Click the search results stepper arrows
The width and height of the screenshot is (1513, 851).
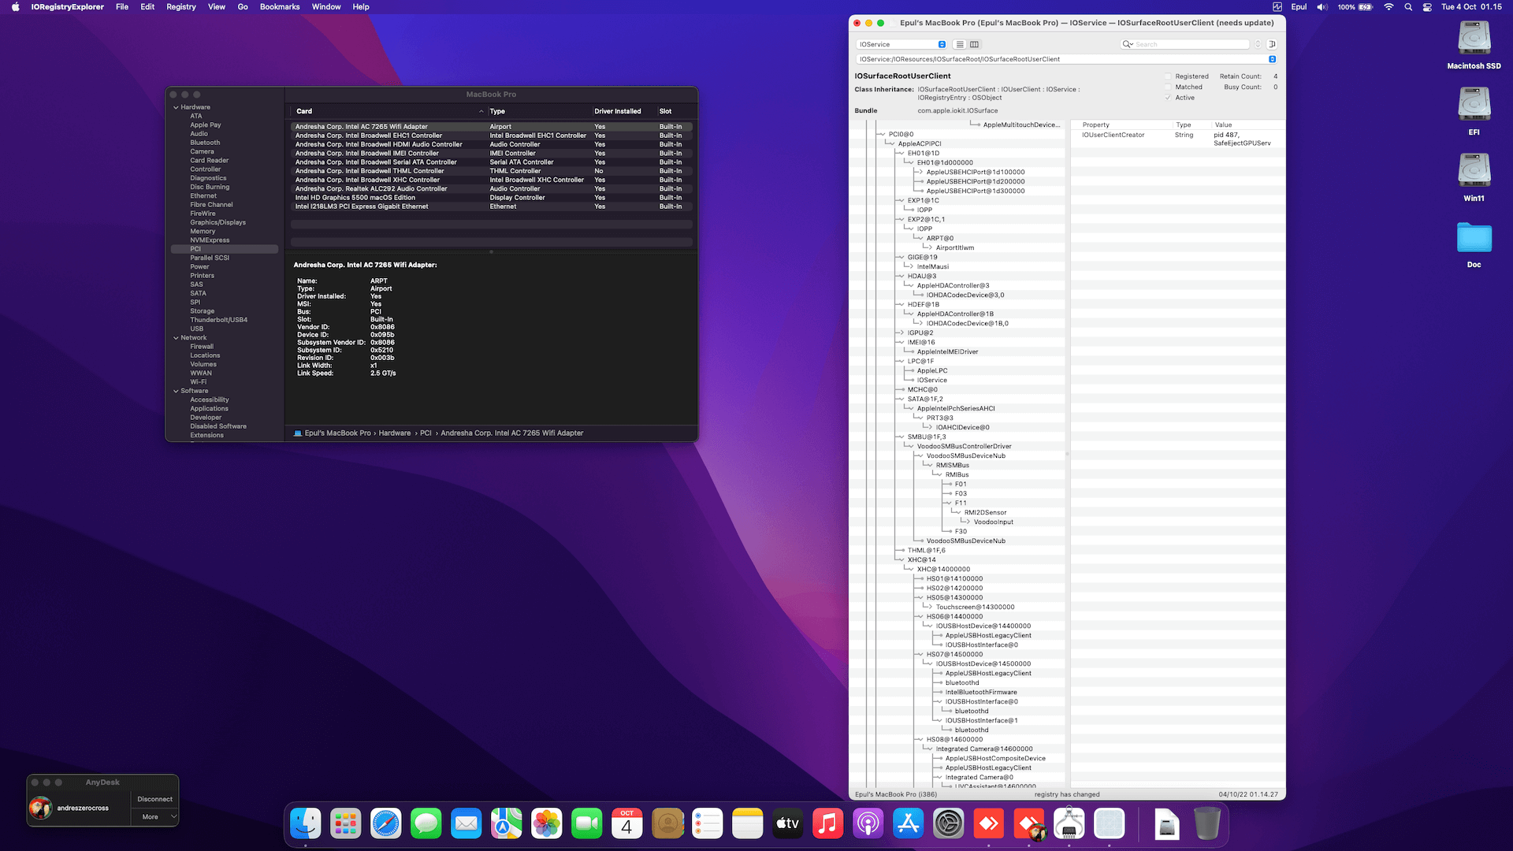[x=1258, y=44]
